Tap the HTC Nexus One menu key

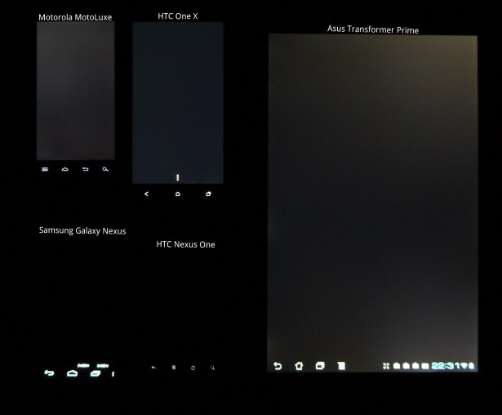174,368
